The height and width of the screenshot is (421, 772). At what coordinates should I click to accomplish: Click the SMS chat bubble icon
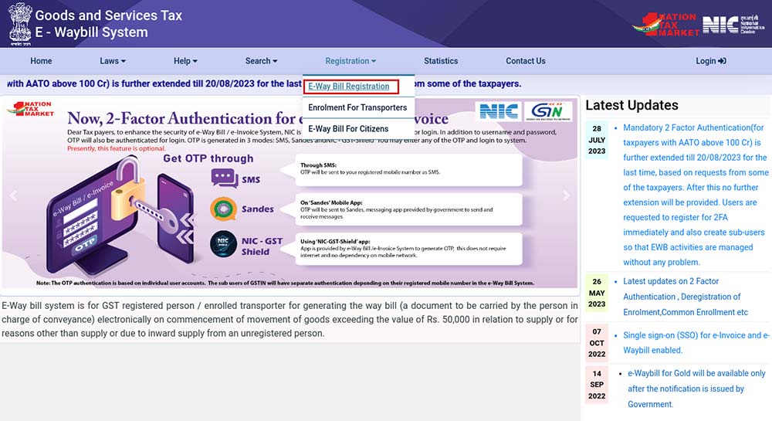[x=224, y=179]
